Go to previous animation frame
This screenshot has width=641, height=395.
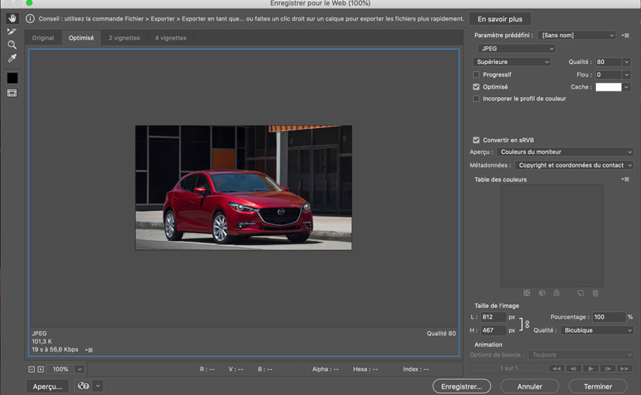click(574, 368)
